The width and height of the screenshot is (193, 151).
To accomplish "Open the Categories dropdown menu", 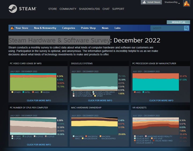I will (69, 28).
